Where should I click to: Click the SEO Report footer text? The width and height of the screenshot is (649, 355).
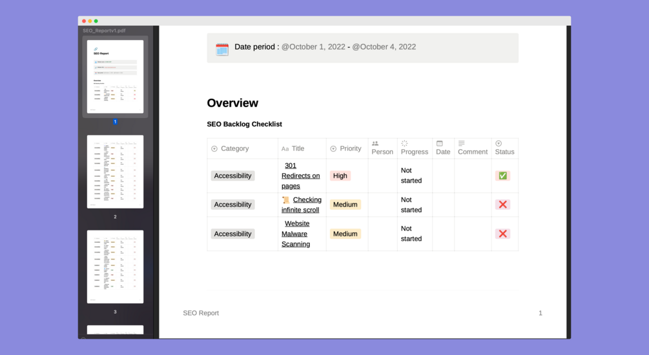coord(201,313)
